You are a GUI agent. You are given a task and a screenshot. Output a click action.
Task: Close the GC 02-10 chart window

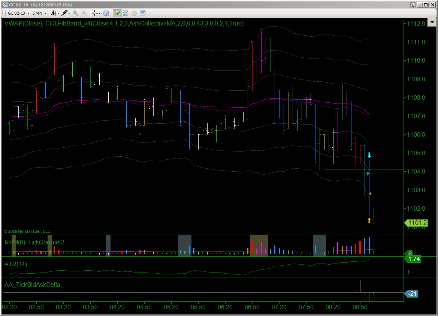432,5
